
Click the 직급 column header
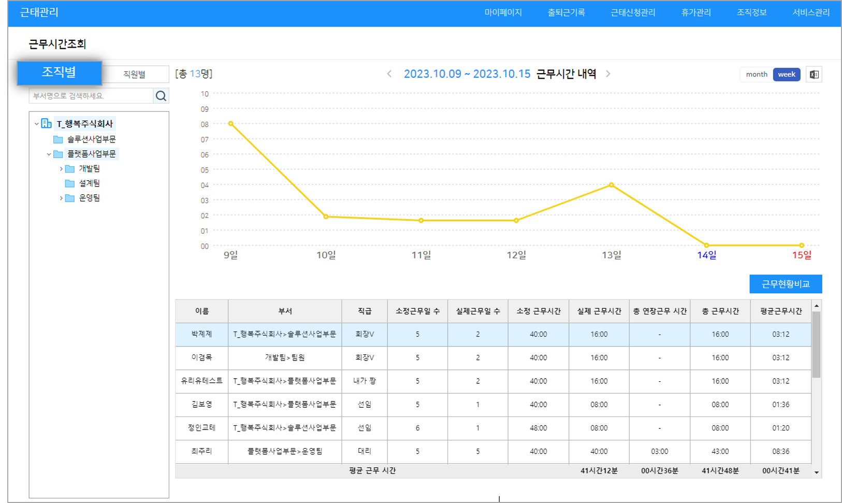(x=365, y=311)
